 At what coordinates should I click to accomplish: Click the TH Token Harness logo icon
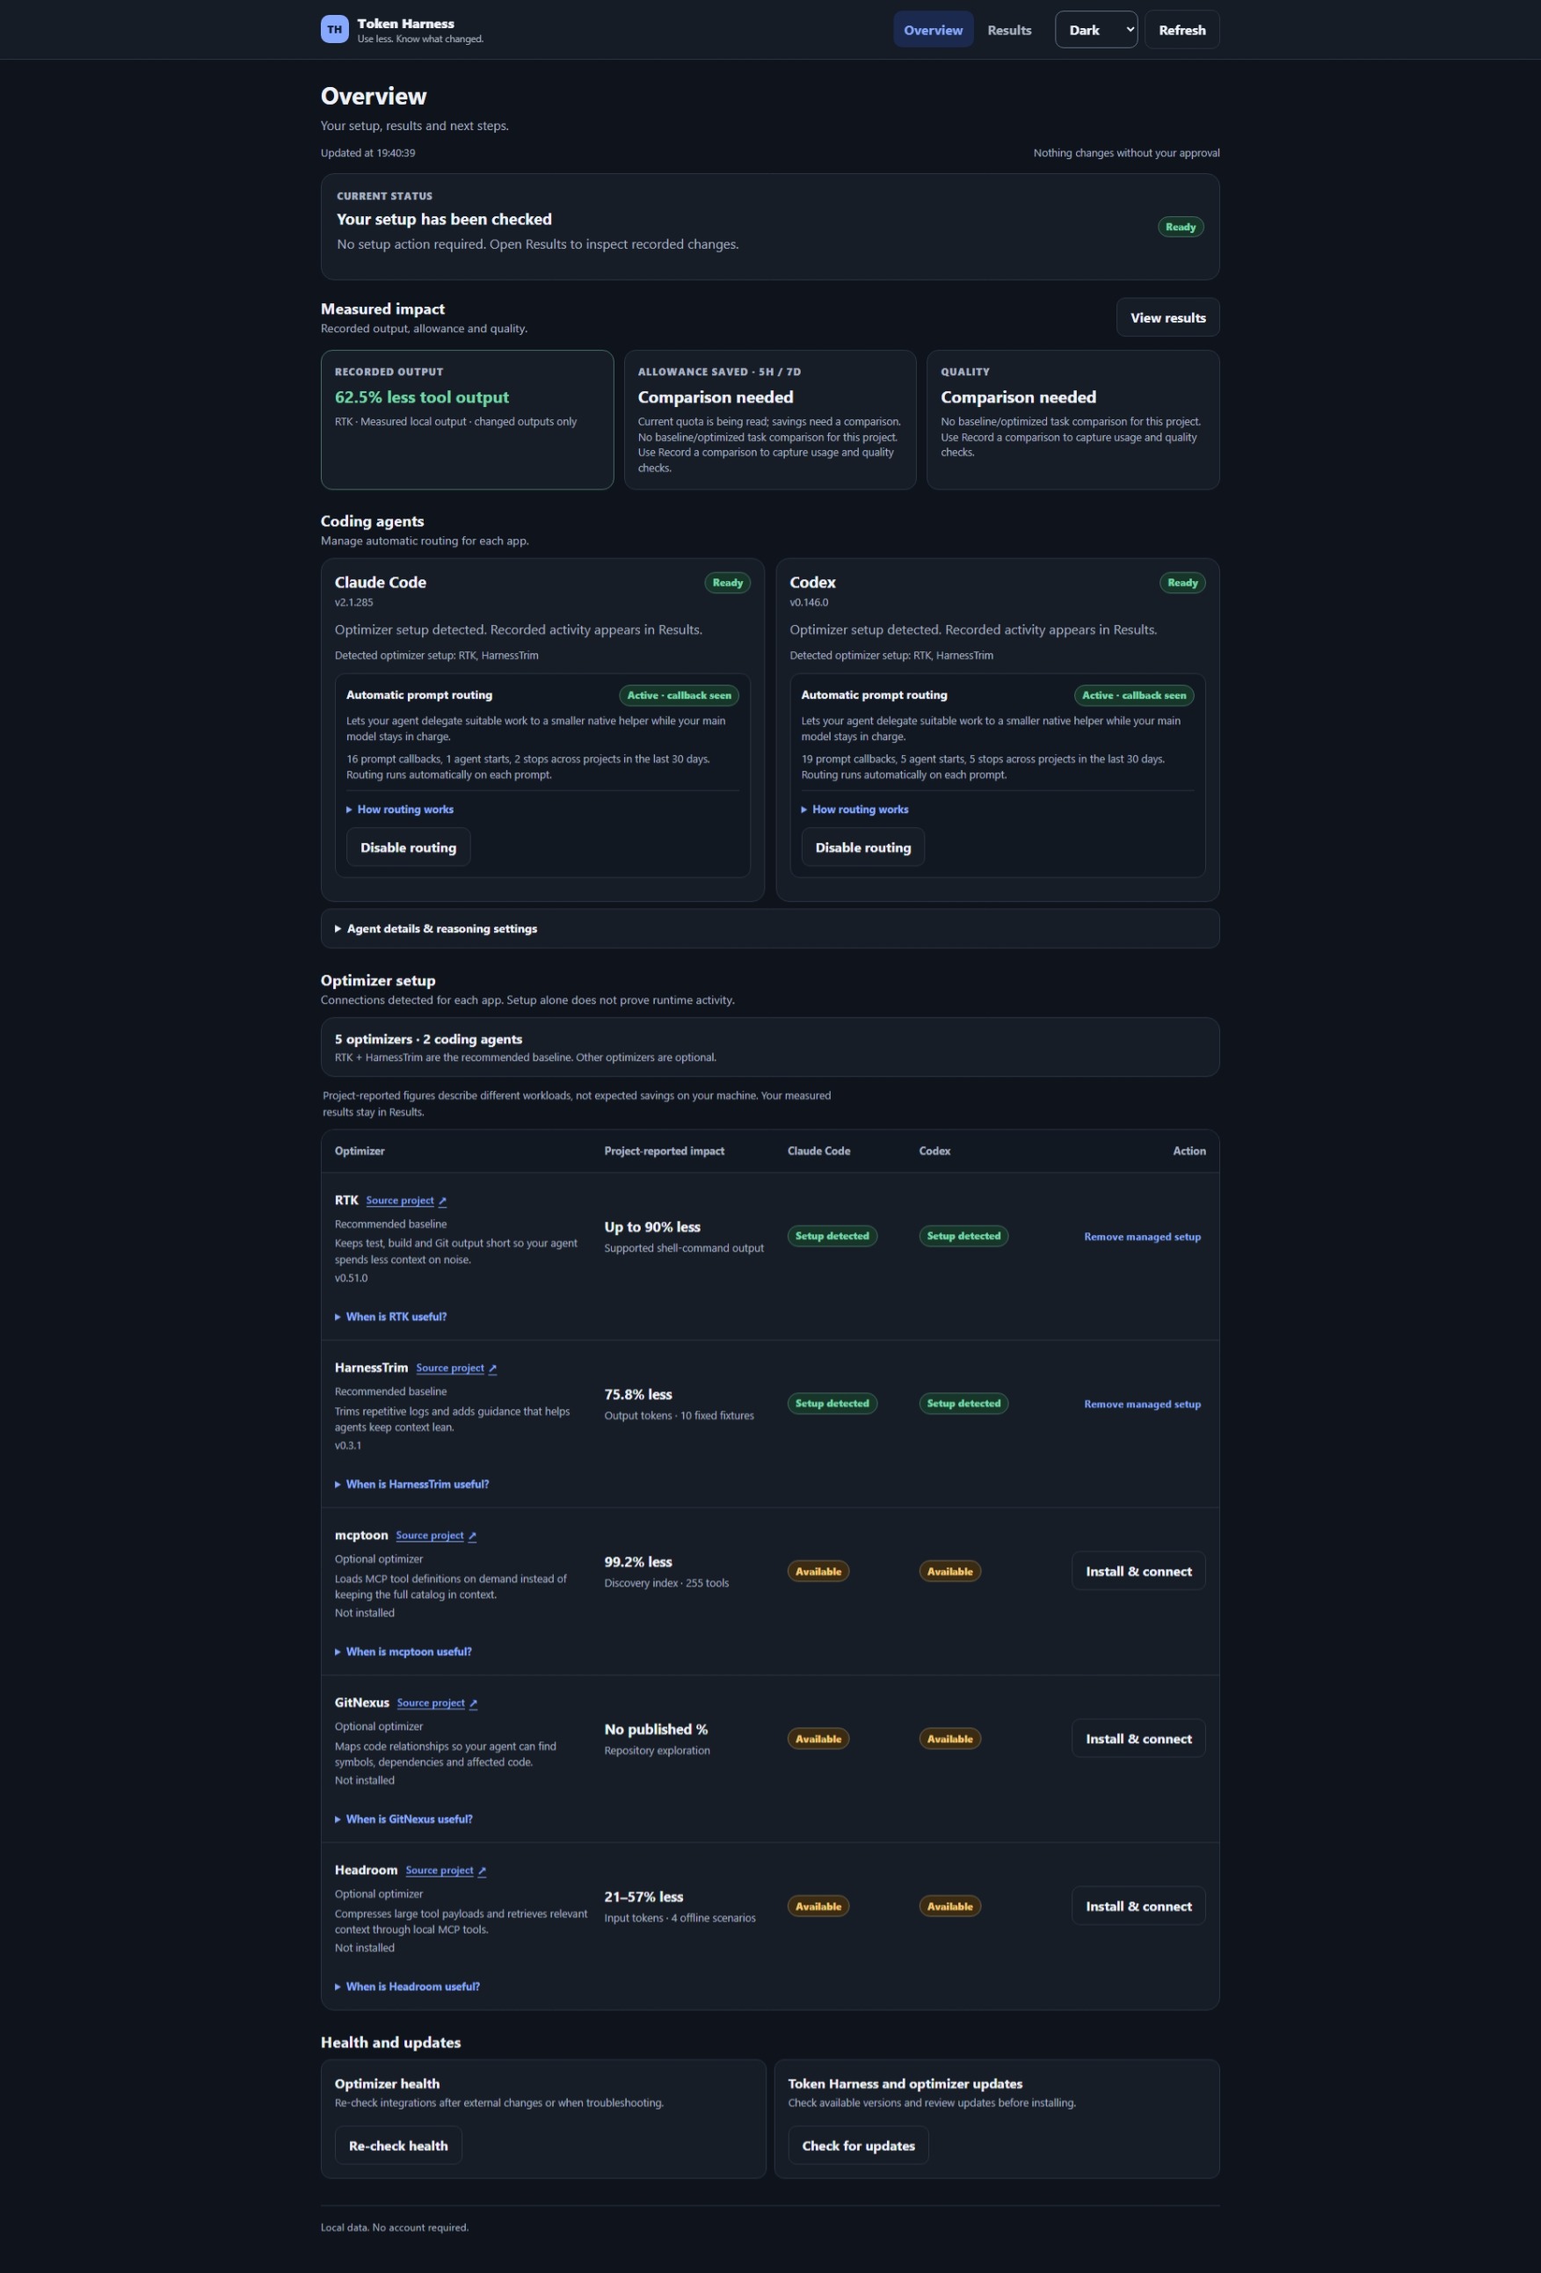(x=335, y=29)
